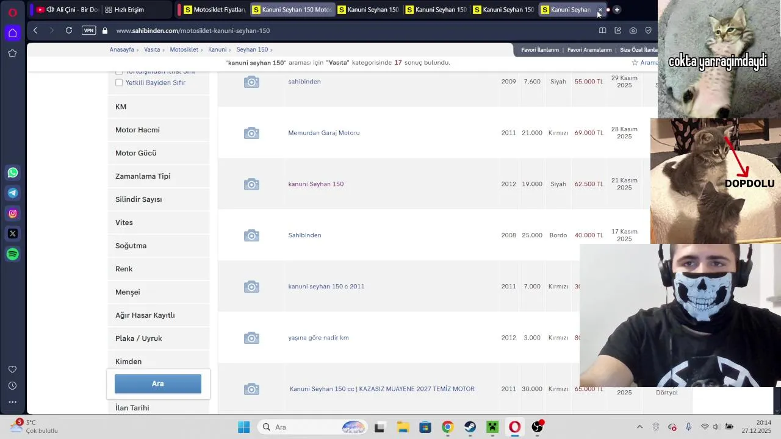Open Spotify in the Opera sidebar
This screenshot has width=781, height=439.
coord(13,254)
